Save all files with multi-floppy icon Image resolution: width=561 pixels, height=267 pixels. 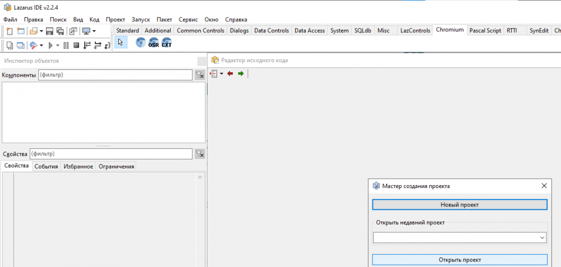pos(60,31)
